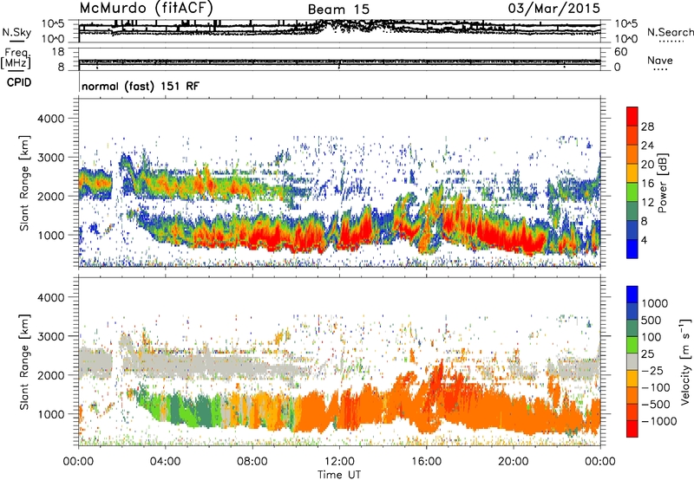Image resolution: width=694 pixels, height=480 pixels.
Task: Click the 'Power [dB]' colorbar label
Action: pos(663,183)
